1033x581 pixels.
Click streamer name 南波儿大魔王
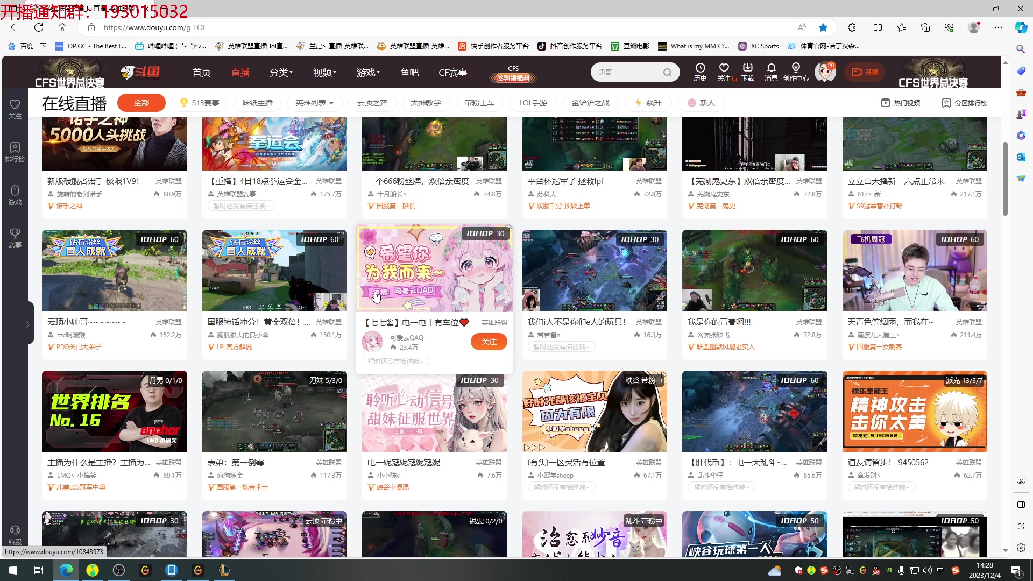pos(878,335)
